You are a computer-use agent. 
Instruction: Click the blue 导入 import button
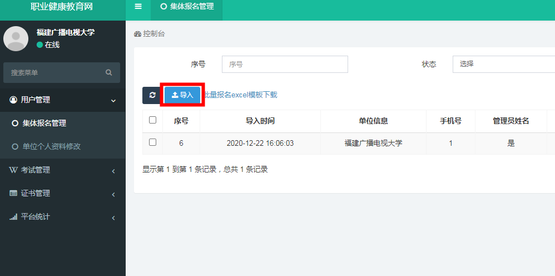click(182, 95)
